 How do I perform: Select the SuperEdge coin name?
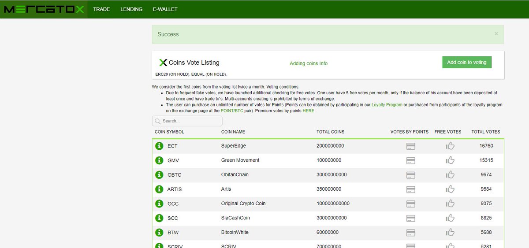[234, 146]
